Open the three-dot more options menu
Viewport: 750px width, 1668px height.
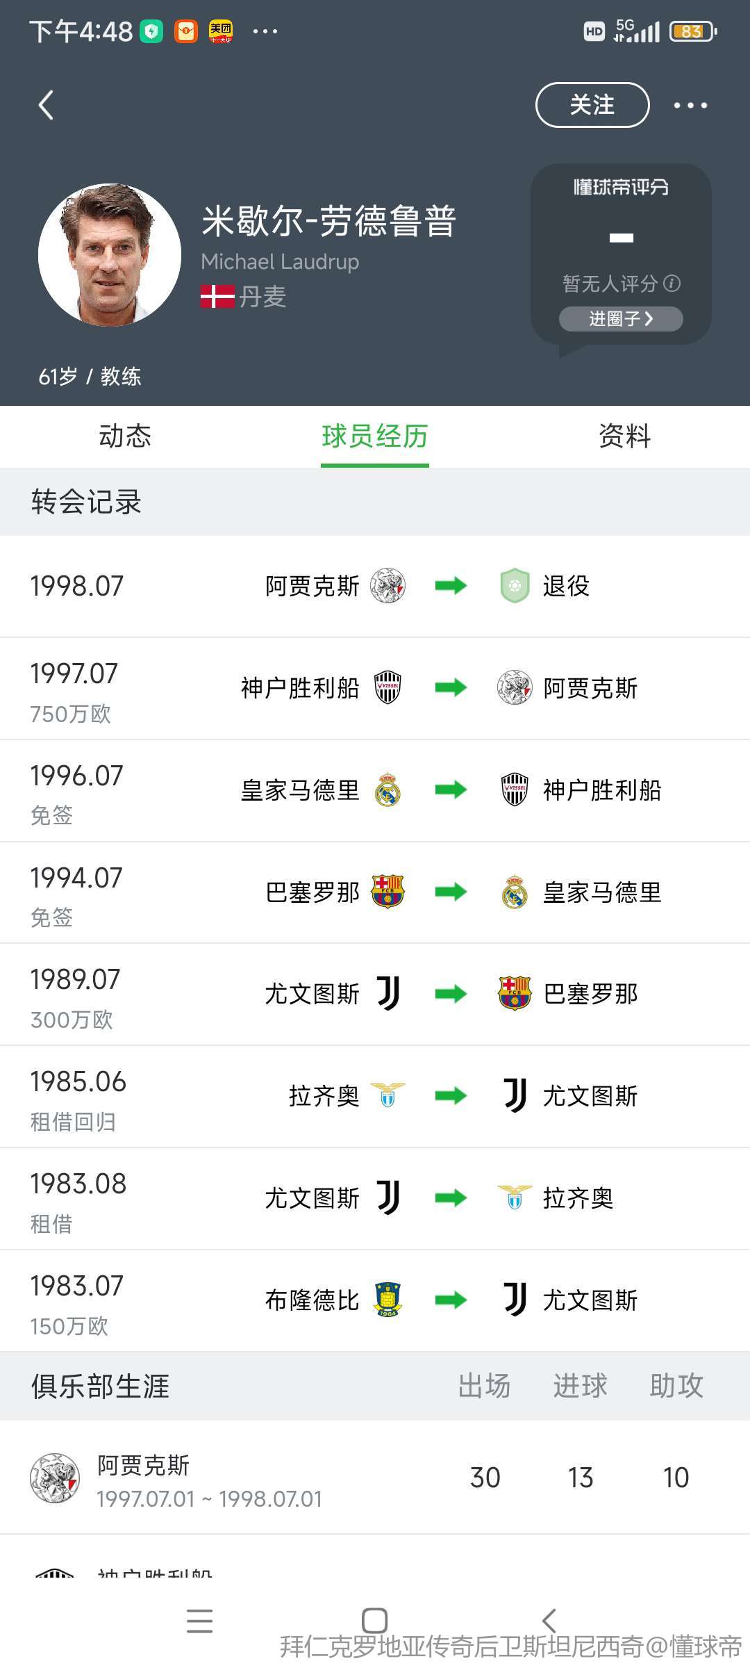pyautogui.click(x=690, y=106)
